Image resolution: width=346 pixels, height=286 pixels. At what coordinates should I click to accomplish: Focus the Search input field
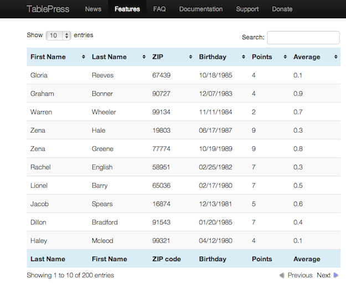point(303,38)
